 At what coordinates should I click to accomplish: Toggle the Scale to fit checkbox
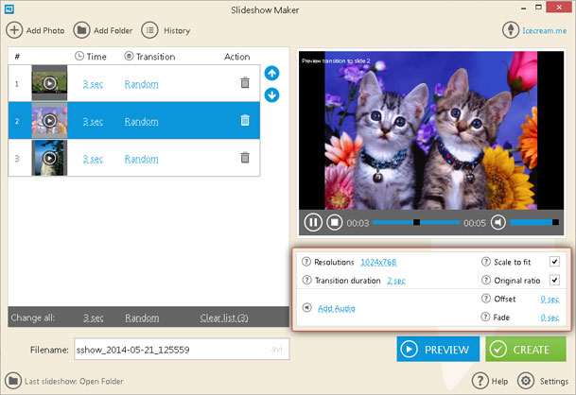click(554, 262)
